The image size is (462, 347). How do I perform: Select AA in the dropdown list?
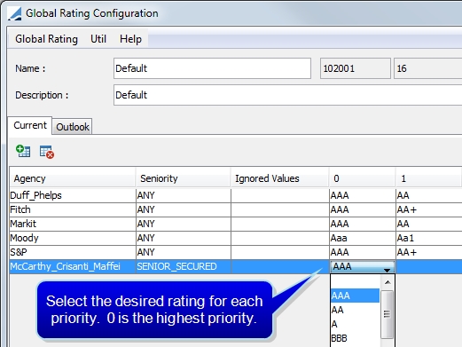point(355,310)
